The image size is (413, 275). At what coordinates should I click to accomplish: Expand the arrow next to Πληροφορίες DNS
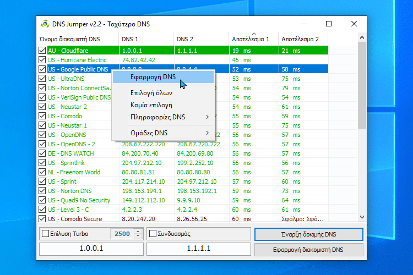click(207, 117)
